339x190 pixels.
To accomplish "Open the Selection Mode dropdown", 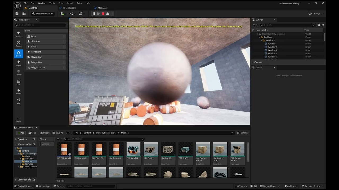I will (x=42, y=14).
